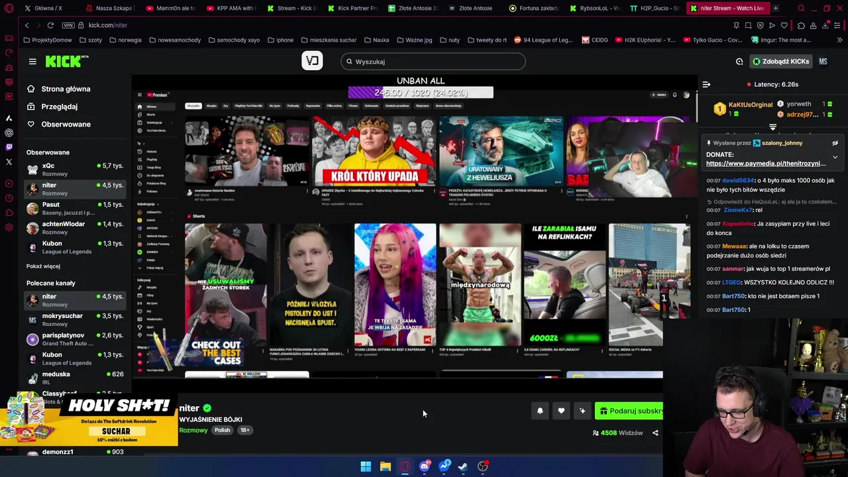Expand the gift leaderboard handle
The width and height of the screenshot is (848, 477).
pos(772,126)
